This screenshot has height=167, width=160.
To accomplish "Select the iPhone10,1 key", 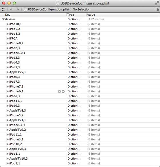I will pos(17,53).
